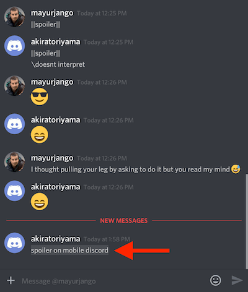
Task: Click the '\doesnt interpret' message text
Action: coord(58,64)
